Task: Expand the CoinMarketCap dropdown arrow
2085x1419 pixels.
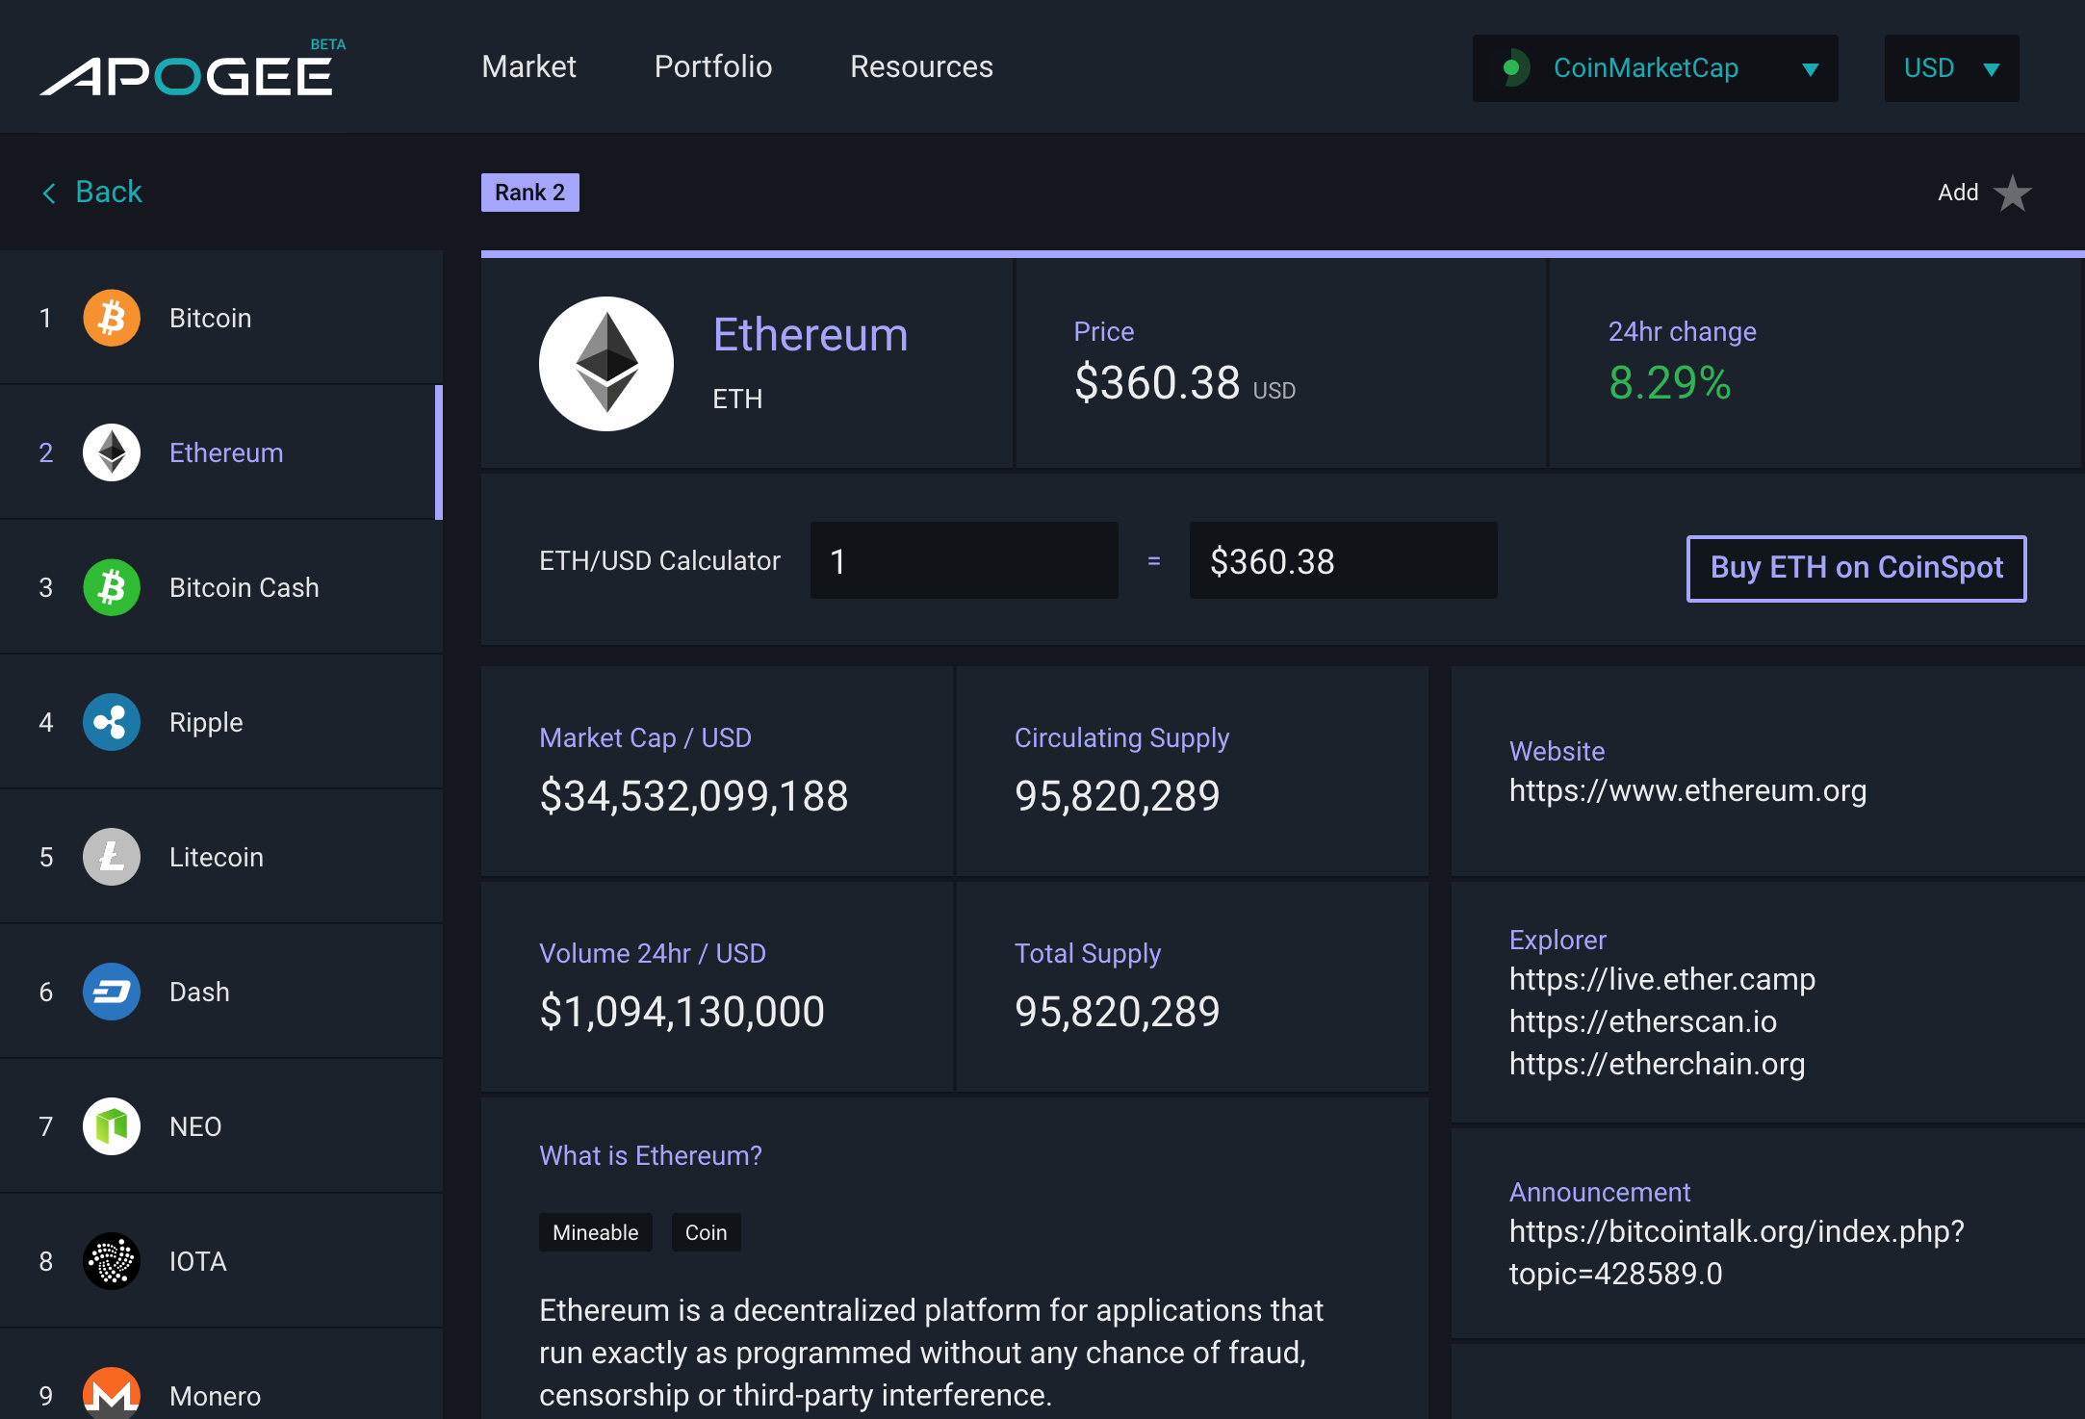Action: pos(1811,68)
